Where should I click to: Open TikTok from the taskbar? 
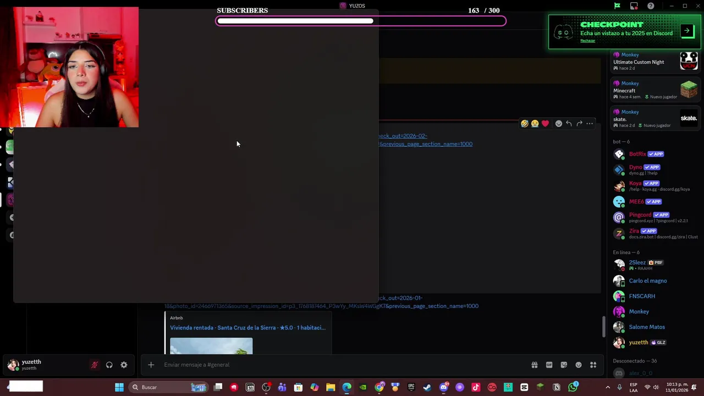click(476, 387)
